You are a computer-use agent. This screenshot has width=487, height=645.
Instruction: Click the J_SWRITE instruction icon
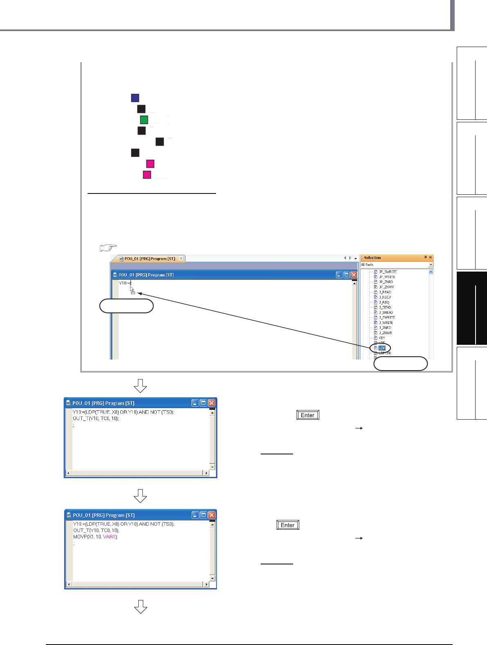click(x=376, y=317)
